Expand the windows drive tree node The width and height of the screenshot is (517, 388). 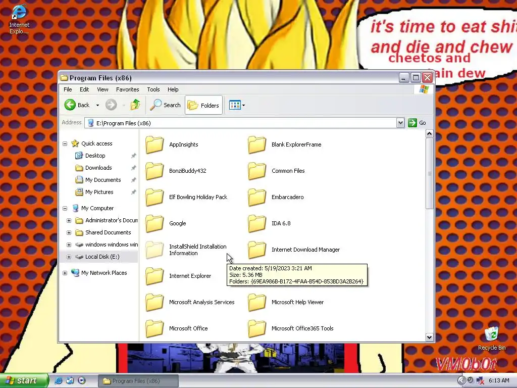point(69,245)
